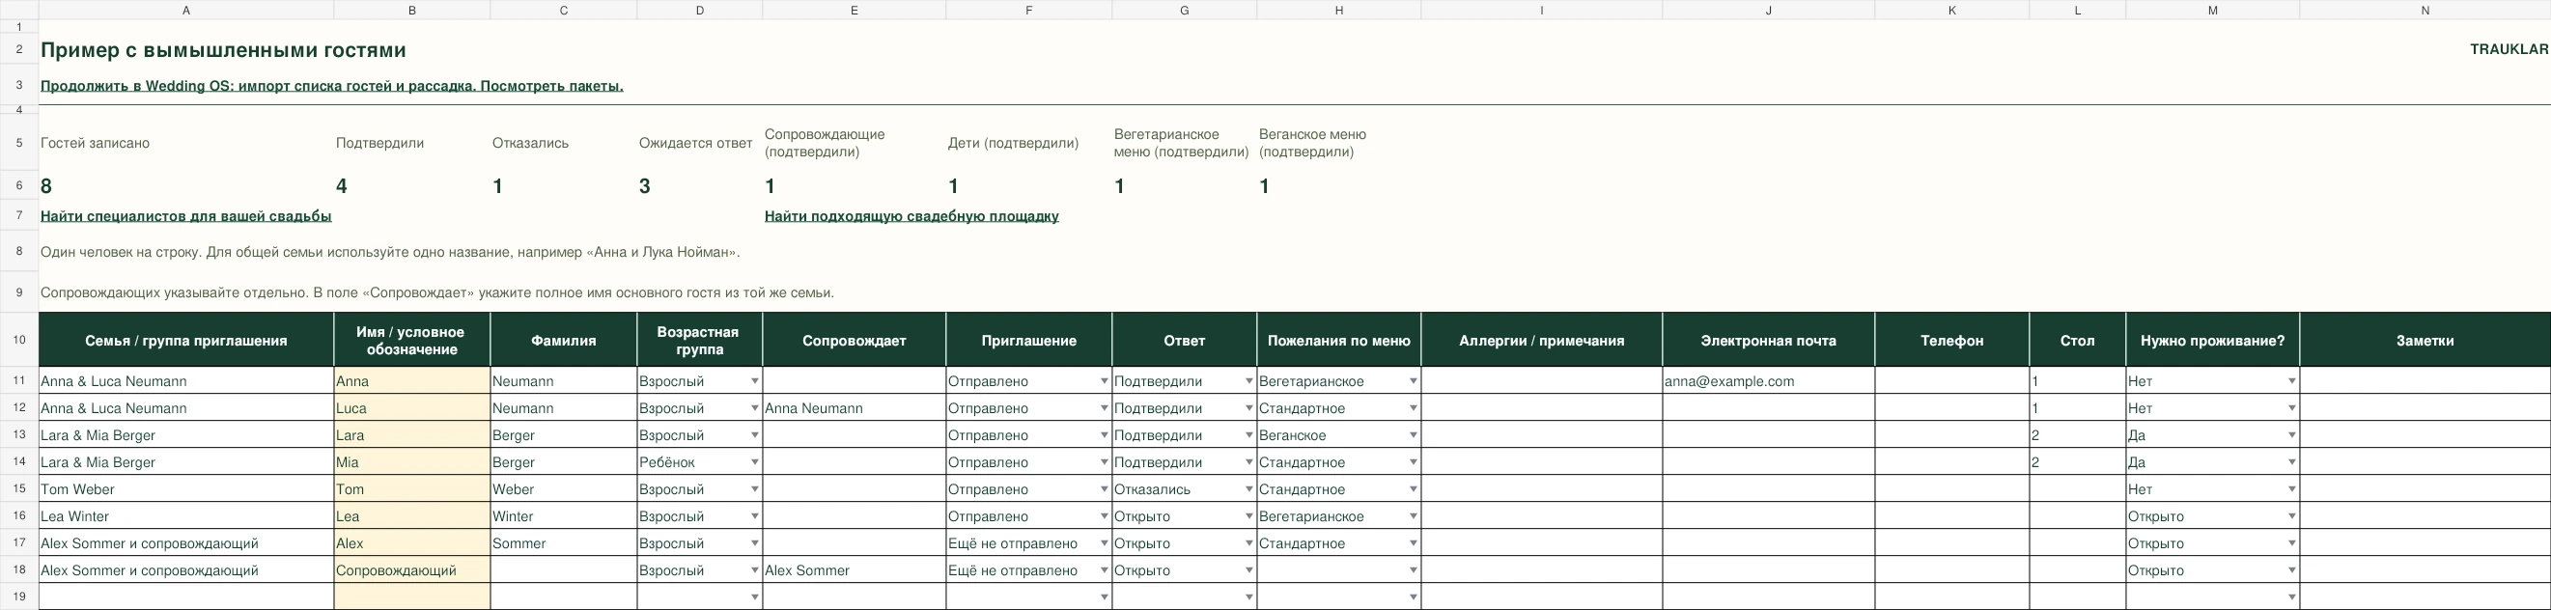Select row 11 header

(18, 381)
